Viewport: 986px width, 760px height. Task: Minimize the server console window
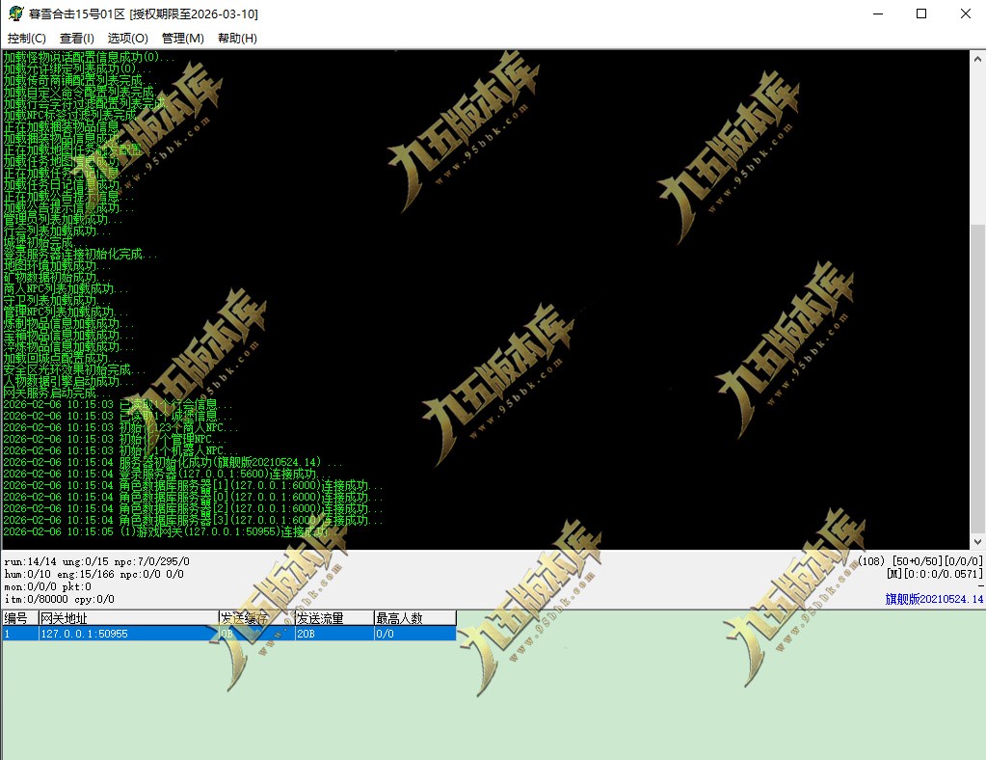pos(878,14)
